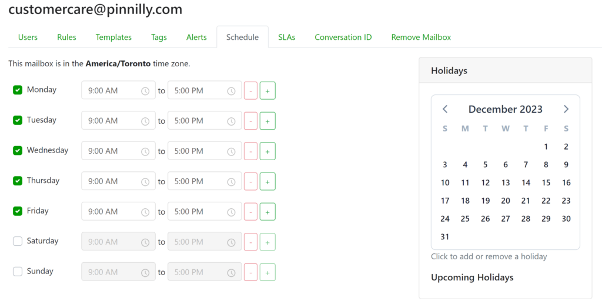
Task: Add time range with Monday plus button
Action: [267, 91]
